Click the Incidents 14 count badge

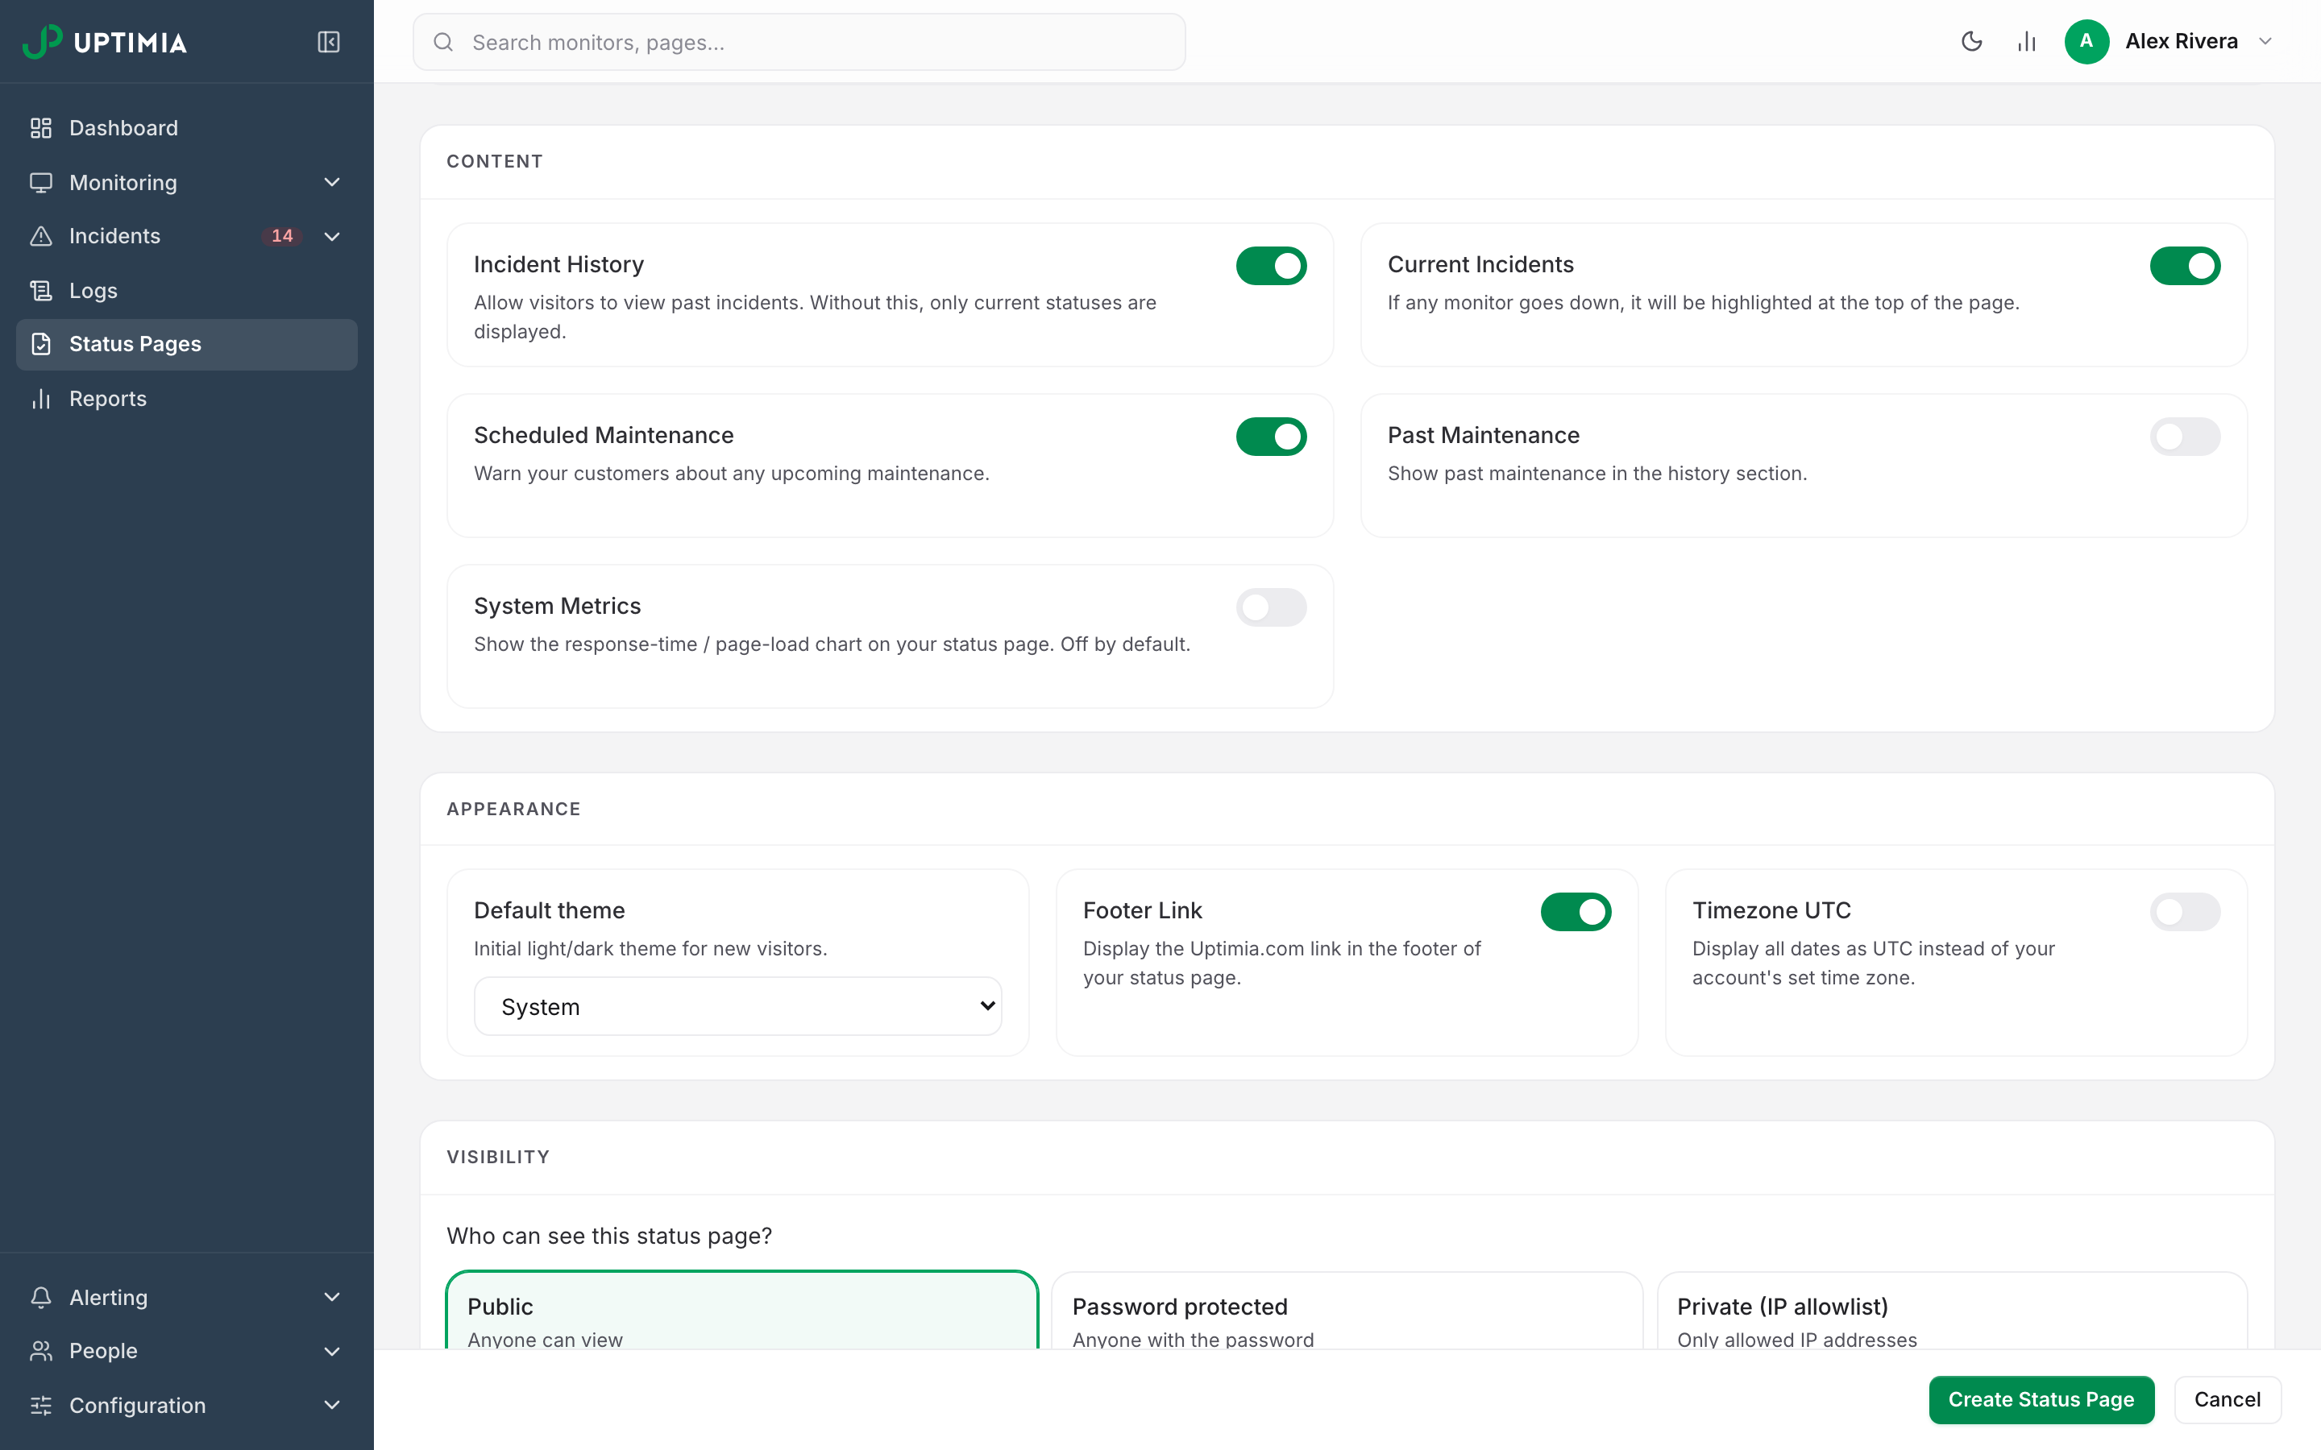(x=282, y=236)
